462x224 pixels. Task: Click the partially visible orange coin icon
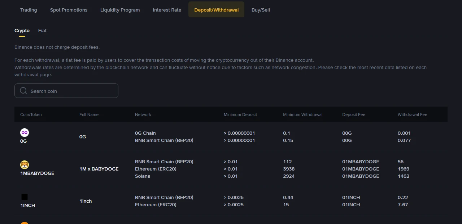tap(25, 223)
